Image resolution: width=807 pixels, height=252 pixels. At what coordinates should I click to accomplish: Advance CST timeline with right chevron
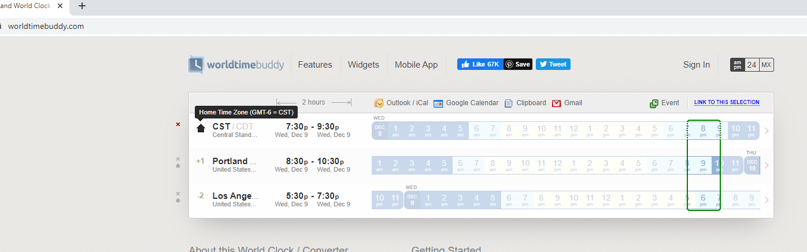(x=767, y=131)
